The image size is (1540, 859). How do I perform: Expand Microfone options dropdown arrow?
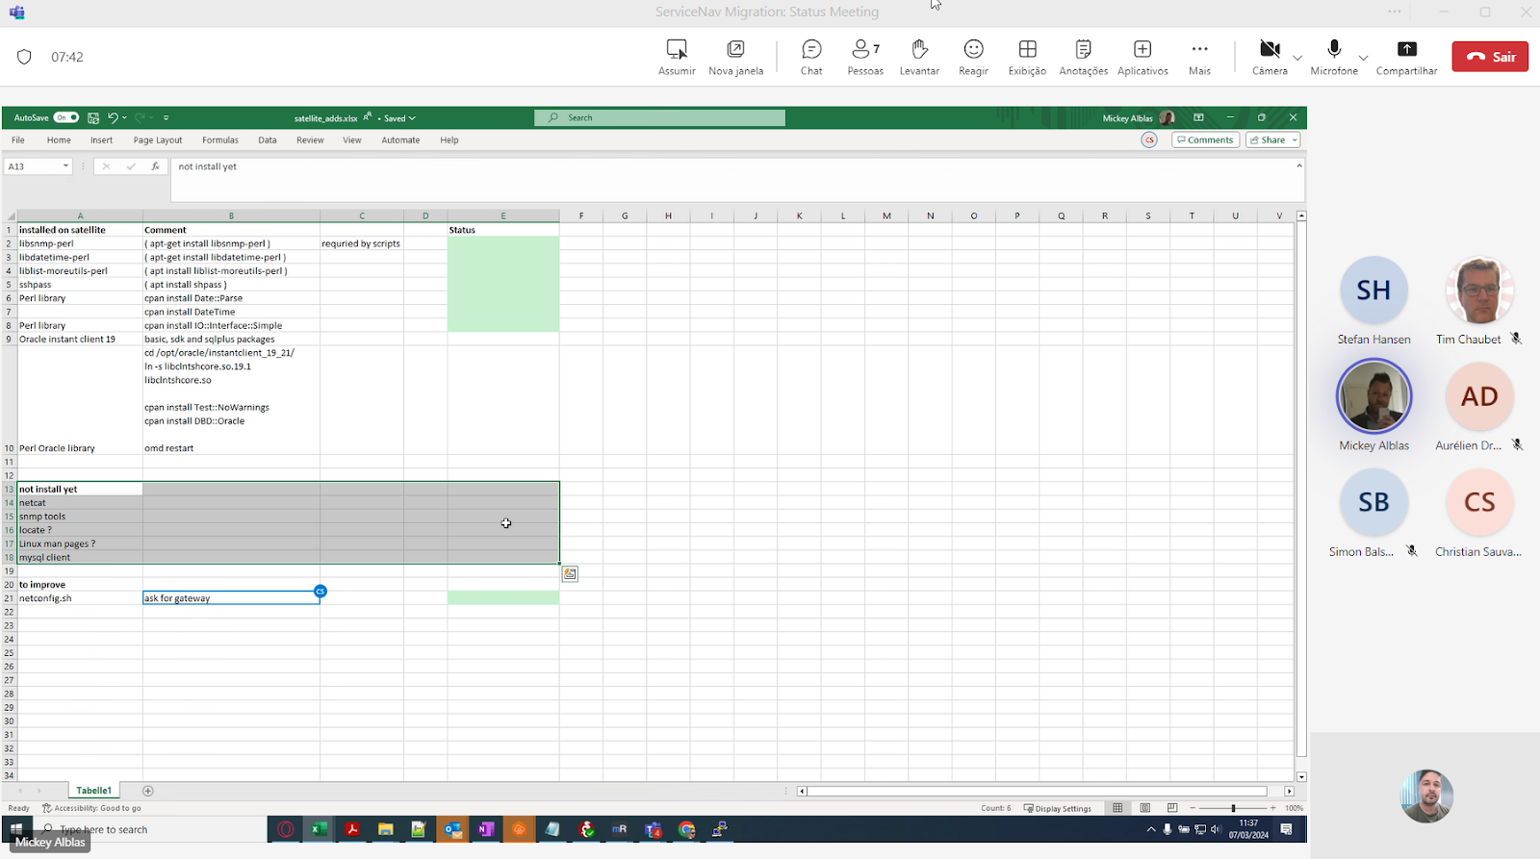[1363, 58]
